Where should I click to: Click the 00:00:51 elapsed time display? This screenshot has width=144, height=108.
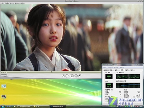pos(3,72)
